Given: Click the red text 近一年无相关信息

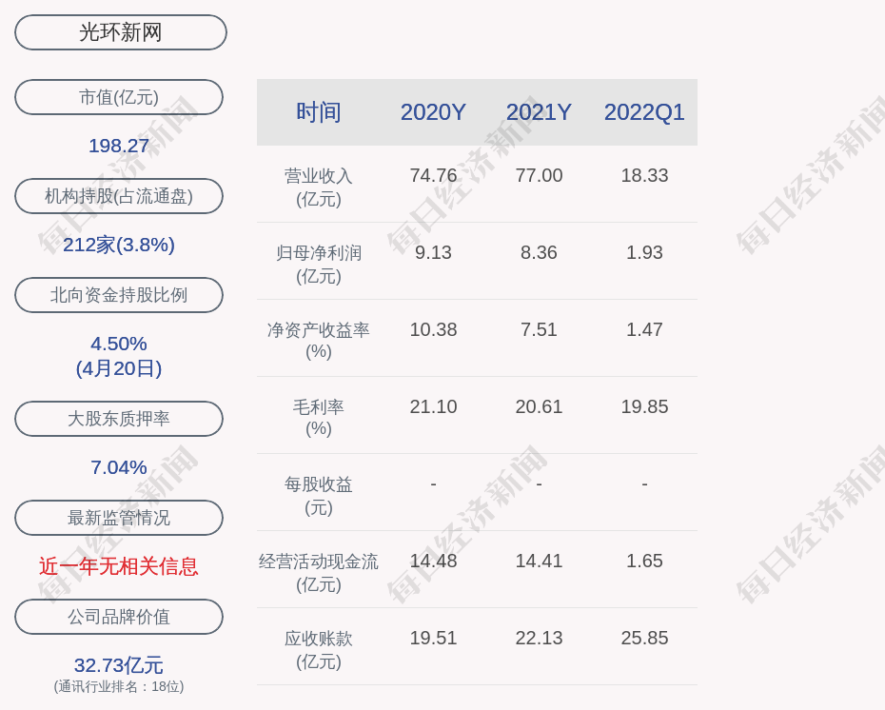Looking at the screenshot, I should pos(119,566).
